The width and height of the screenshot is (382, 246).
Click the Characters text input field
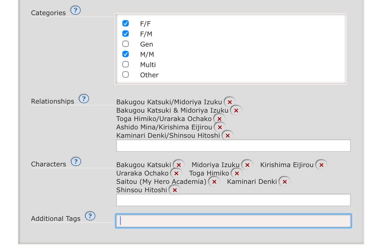tap(234, 200)
